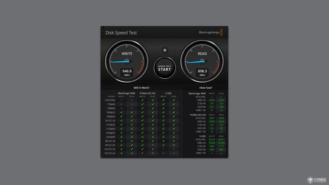Click 'H.265' column header in Will It Work

coord(169,93)
